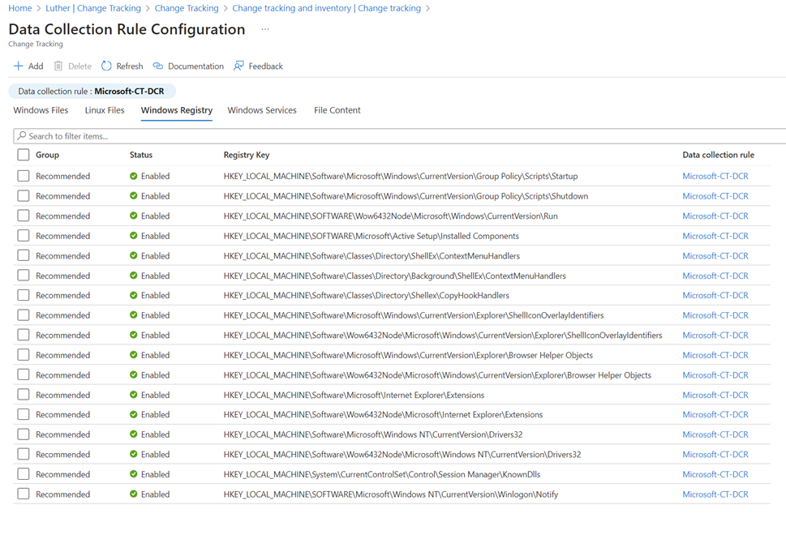Open the Windows Services tab
This screenshot has width=786, height=539.
point(262,110)
